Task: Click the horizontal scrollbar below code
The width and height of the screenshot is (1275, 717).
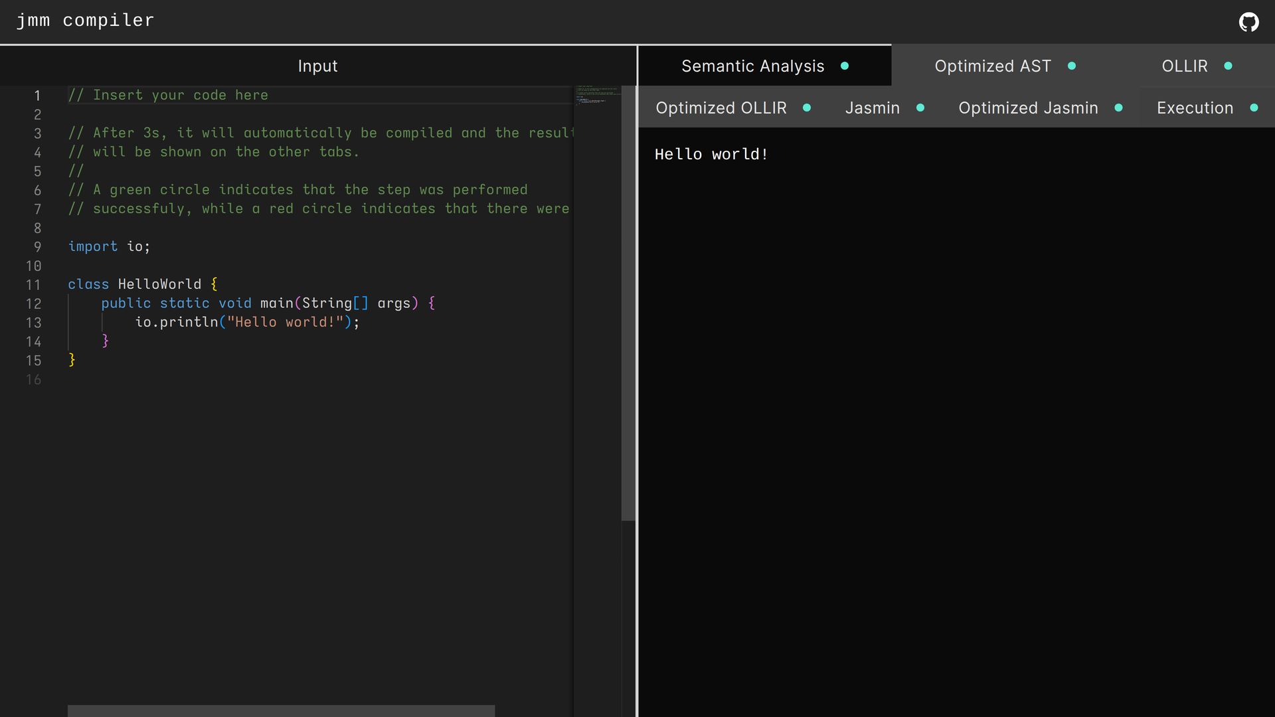Action: click(281, 710)
